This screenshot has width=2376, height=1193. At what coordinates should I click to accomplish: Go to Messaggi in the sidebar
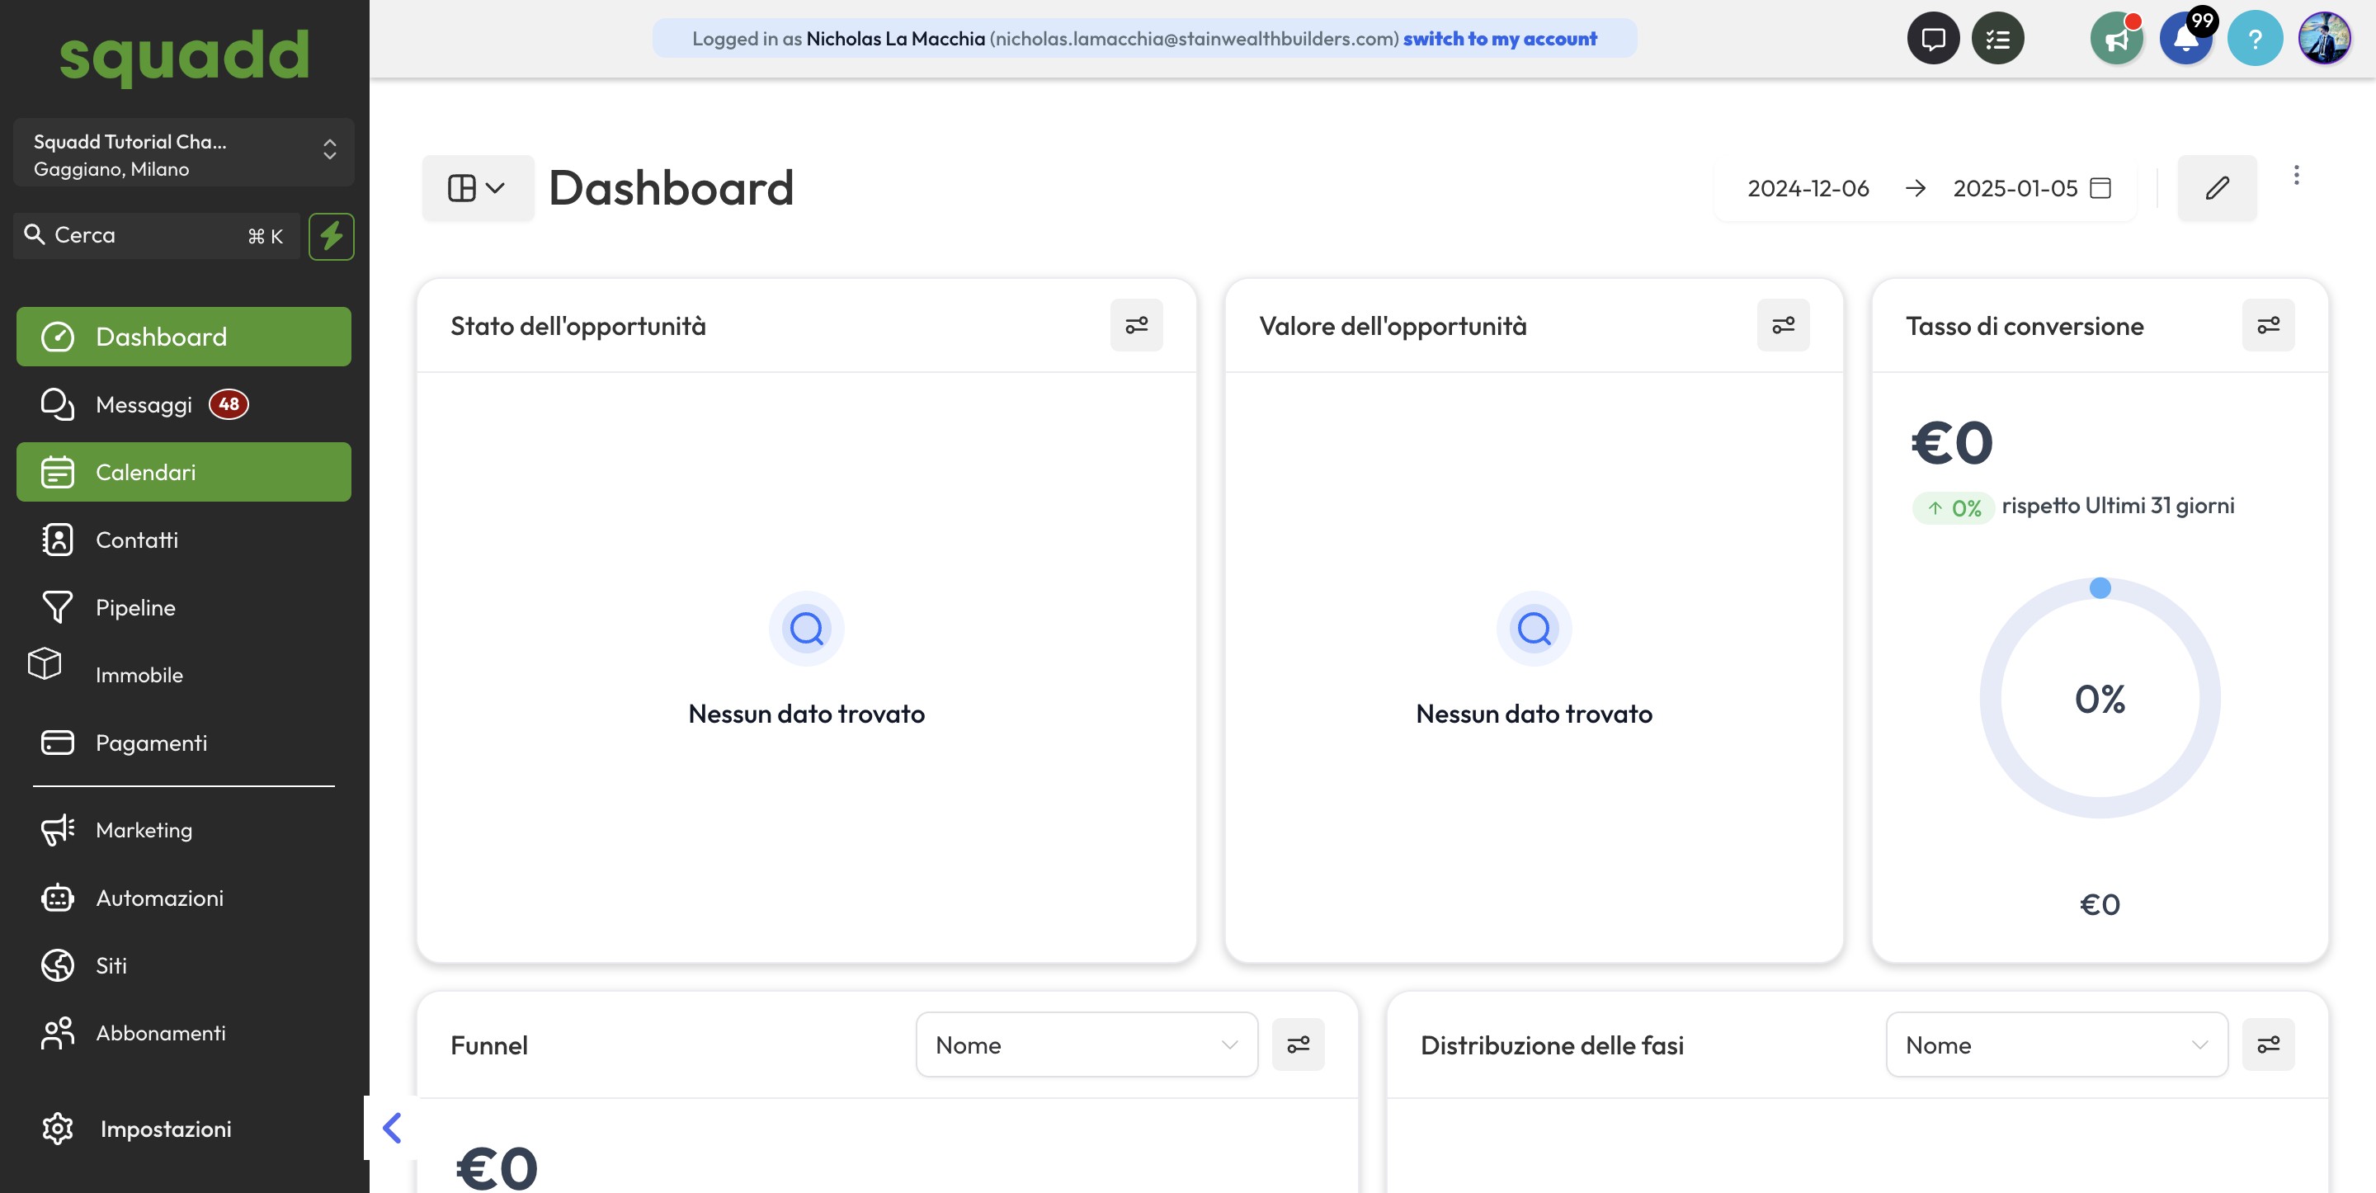144,404
